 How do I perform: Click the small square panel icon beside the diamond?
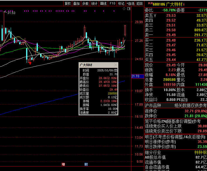(129, 9)
